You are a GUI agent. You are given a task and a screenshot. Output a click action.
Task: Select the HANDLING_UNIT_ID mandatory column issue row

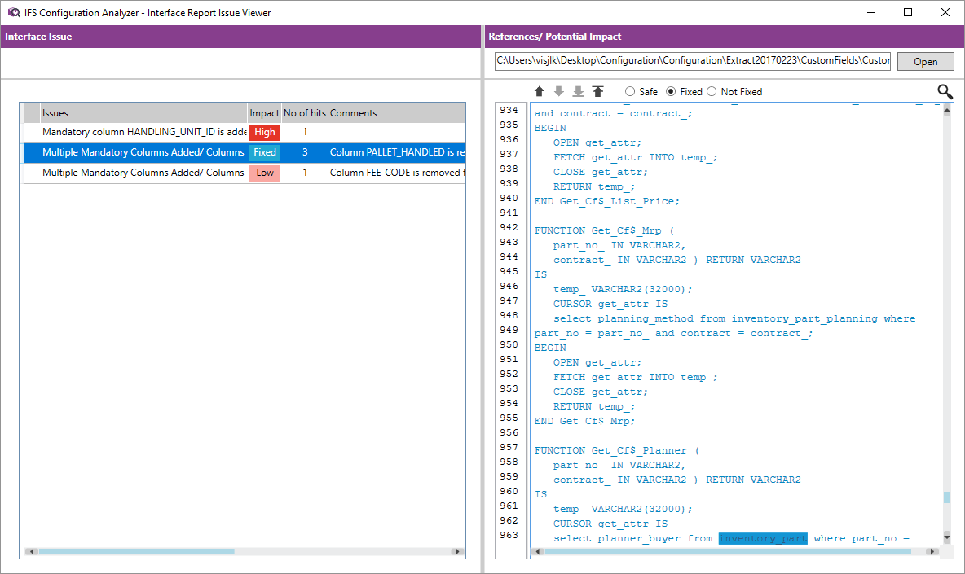(x=143, y=132)
